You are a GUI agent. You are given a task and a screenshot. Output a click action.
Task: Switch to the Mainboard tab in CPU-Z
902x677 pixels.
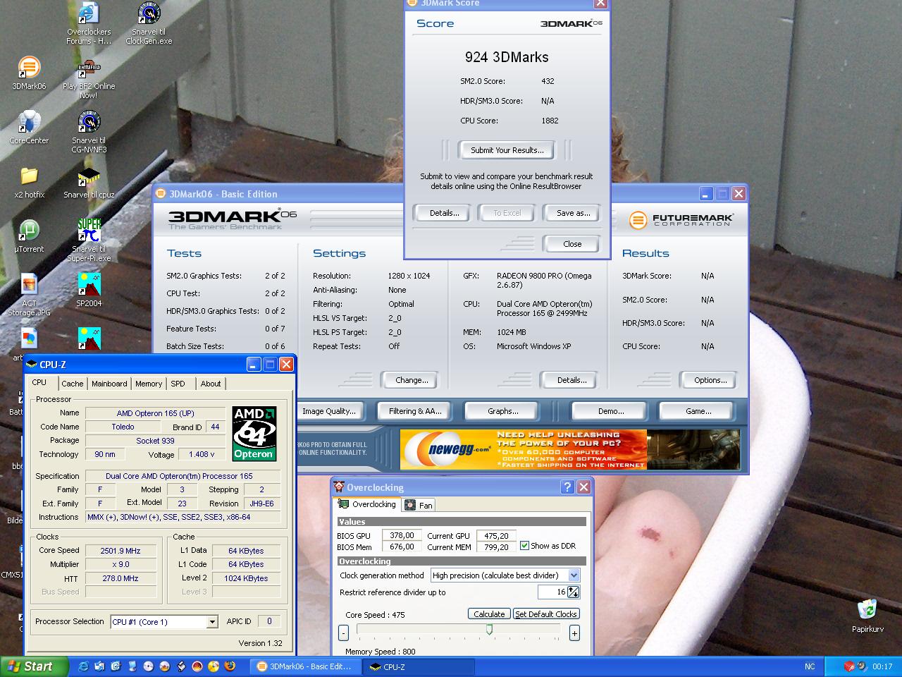(109, 384)
